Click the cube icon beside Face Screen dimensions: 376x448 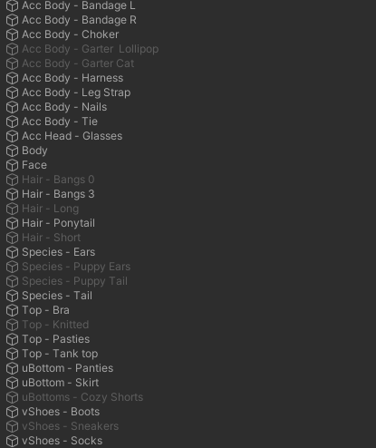[12, 165]
